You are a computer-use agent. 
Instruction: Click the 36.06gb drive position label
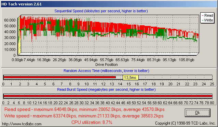75,60
